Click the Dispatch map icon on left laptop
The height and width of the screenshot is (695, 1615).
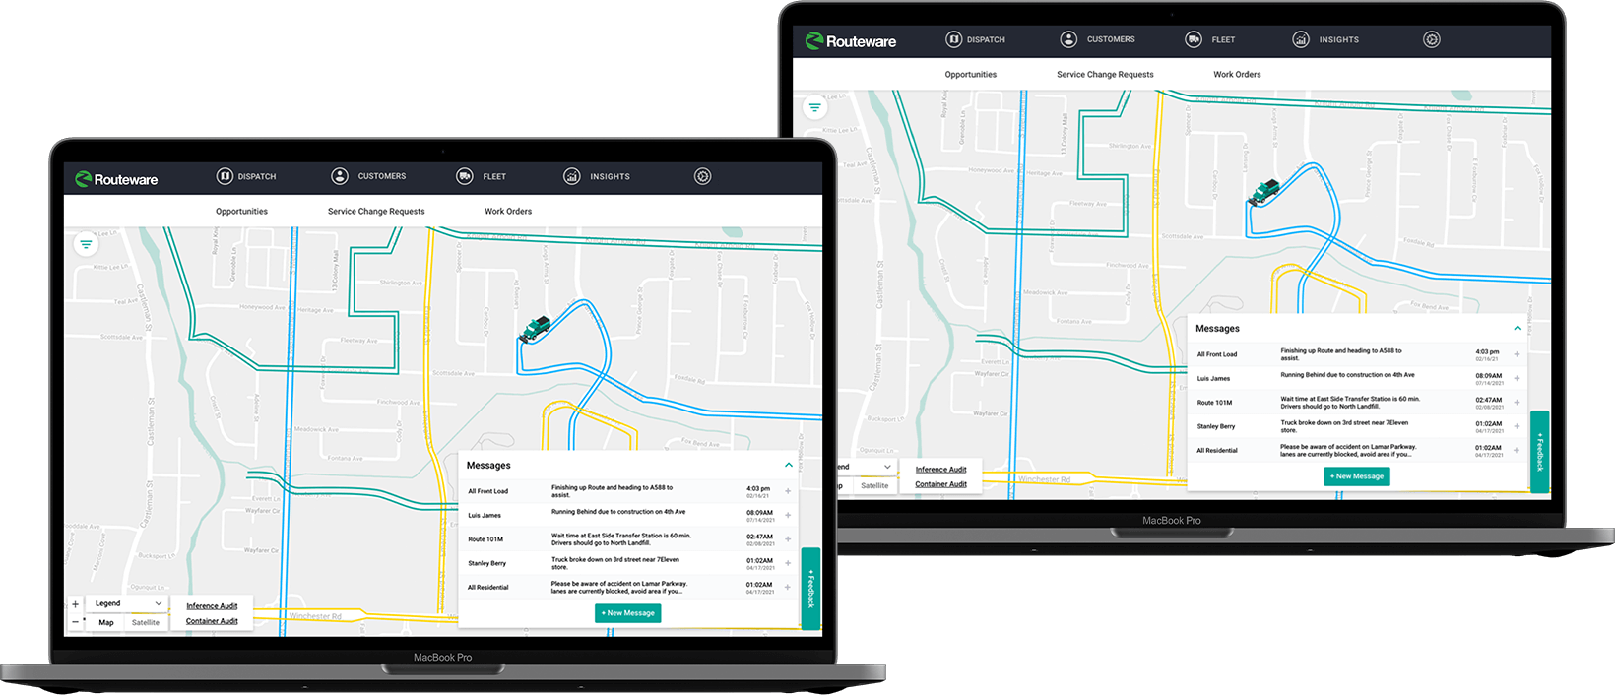click(225, 176)
